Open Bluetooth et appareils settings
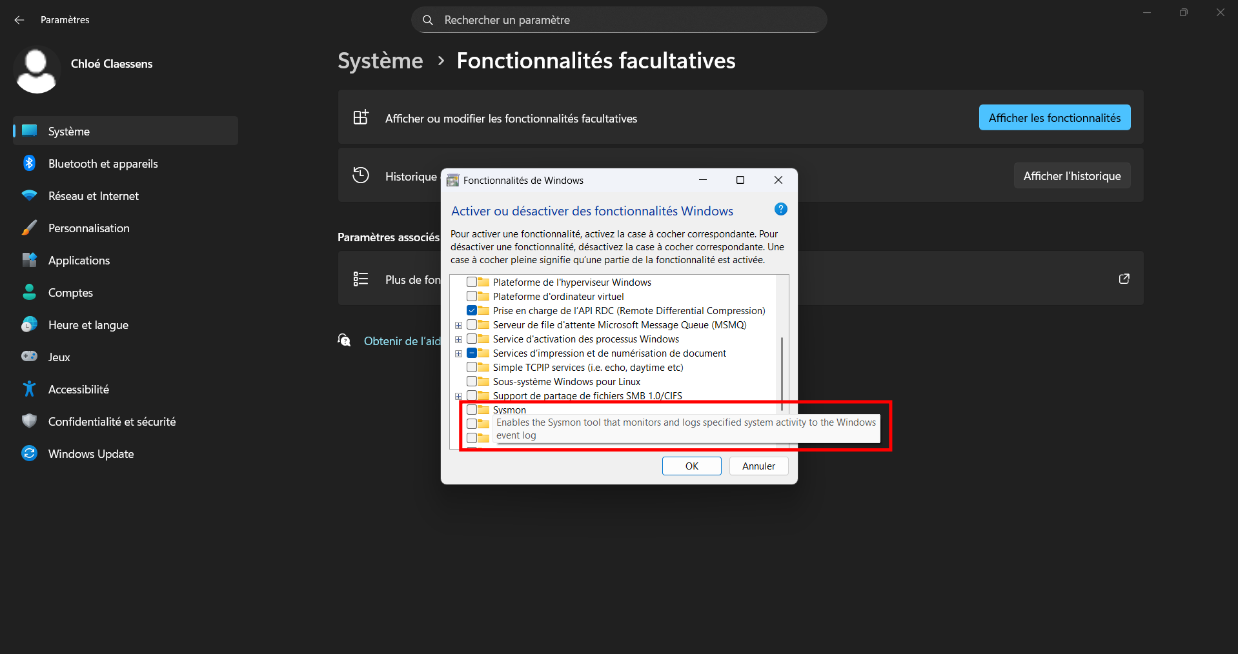 [125, 163]
